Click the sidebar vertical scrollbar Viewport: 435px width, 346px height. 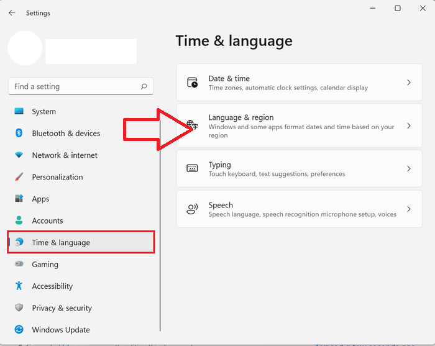(160, 226)
